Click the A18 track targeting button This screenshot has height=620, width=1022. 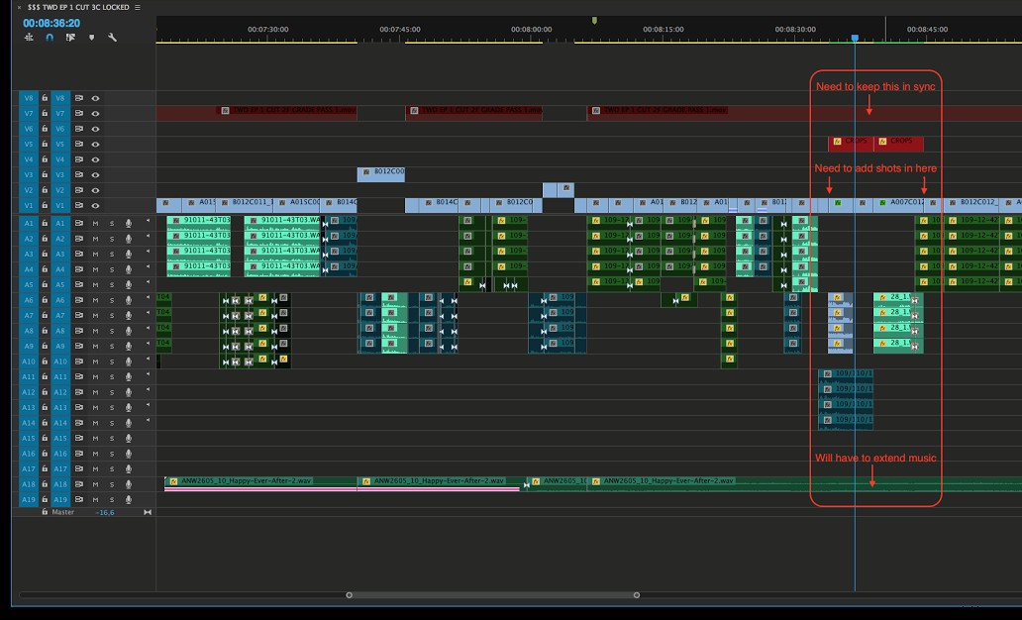61,483
